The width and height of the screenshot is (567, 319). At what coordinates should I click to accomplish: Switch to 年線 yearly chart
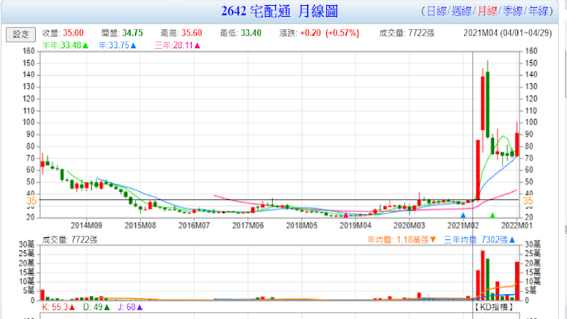[x=538, y=11]
